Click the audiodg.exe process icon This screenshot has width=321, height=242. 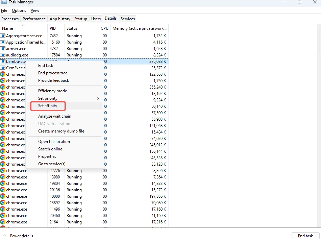pos(3,55)
